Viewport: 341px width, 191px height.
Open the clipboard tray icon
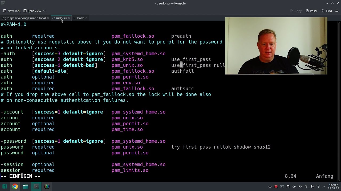pyautogui.click(x=288, y=186)
